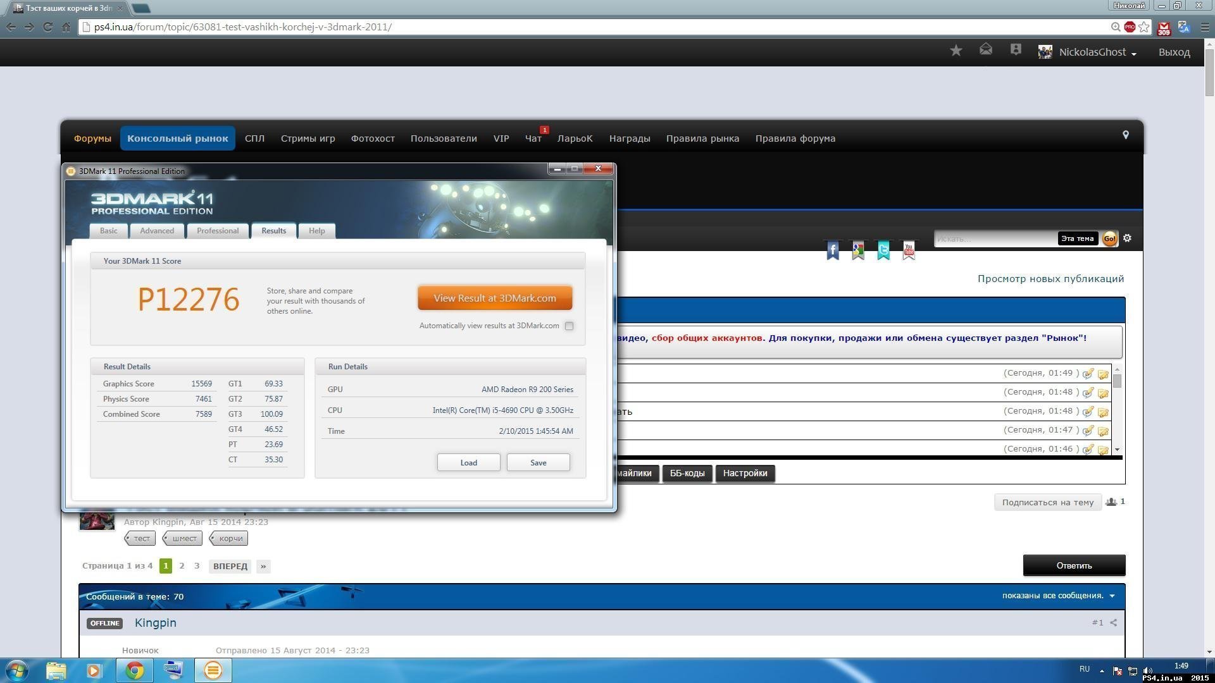Image resolution: width=1215 pixels, height=683 pixels.
Task: Show hidden system tray icons arrow
Action: pyautogui.click(x=1102, y=670)
